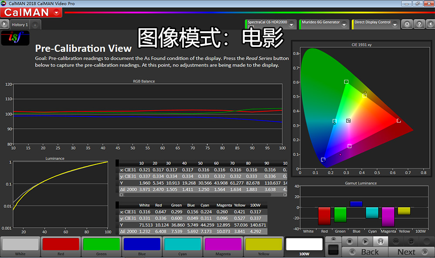Click the Y value 110.637 at 90
The width and height of the screenshot is (435, 258).
272,183
